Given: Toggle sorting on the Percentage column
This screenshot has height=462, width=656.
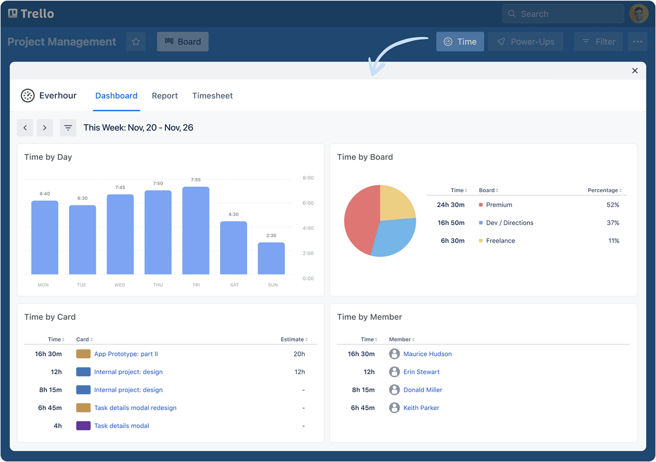Looking at the screenshot, I should [604, 190].
